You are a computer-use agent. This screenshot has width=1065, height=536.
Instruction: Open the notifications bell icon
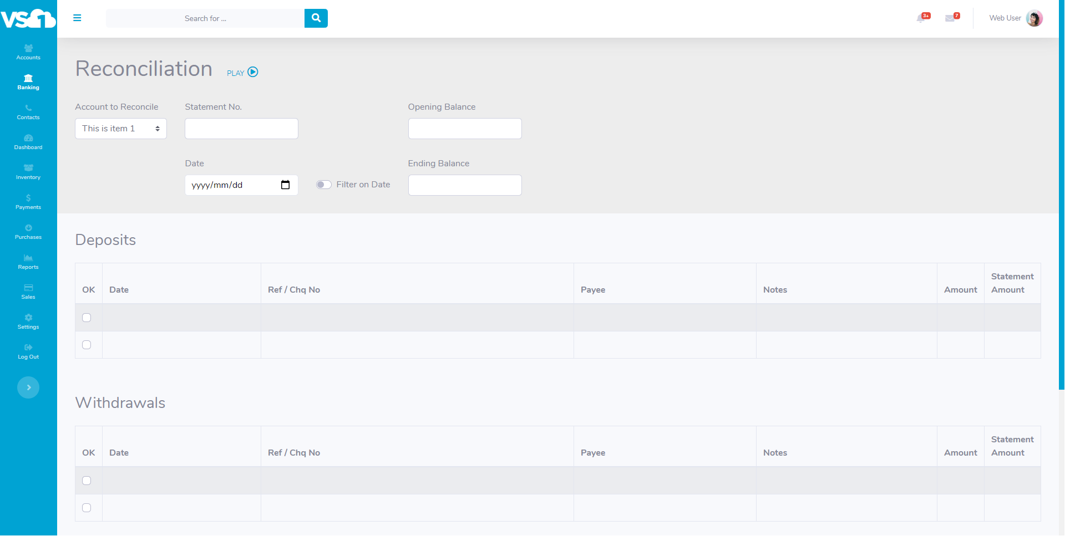click(x=922, y=18)
